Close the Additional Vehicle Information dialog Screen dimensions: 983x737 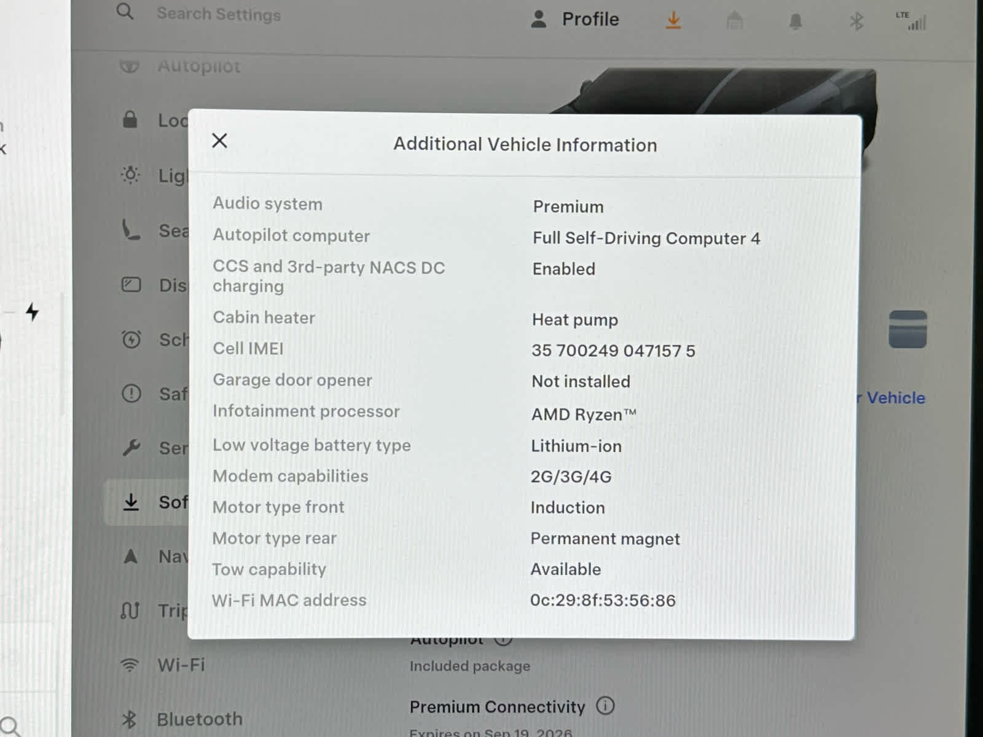[219, 141]
